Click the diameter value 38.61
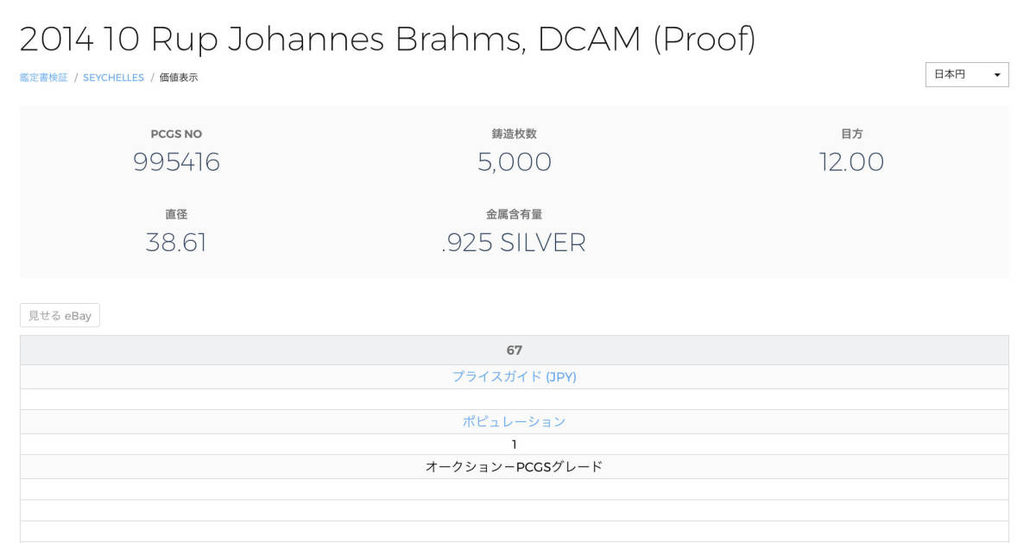The width and height of the screenshot is (1036, 543). pos(176,243)
